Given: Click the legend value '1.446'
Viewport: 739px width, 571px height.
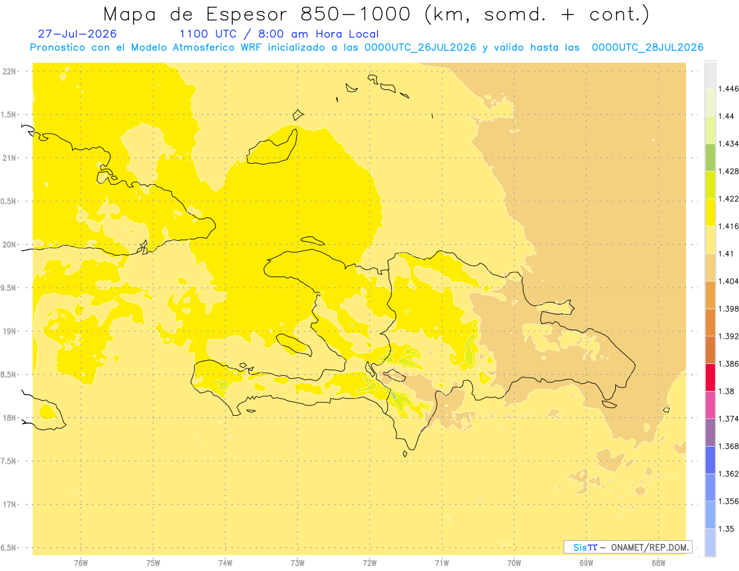Looking at the screenshot, I should [730, 89].
